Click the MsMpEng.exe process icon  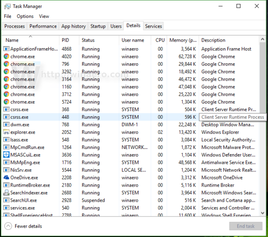[6, 162]
